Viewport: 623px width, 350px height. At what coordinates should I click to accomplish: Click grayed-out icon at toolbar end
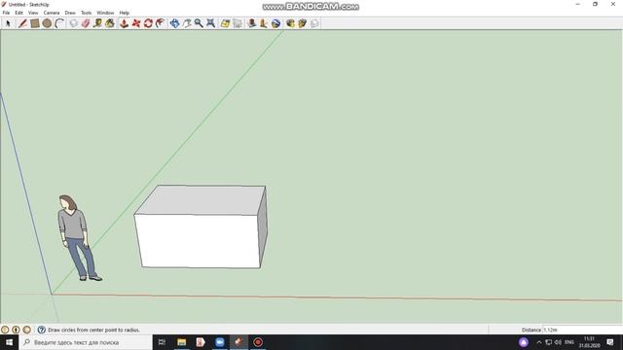tap(314, 23)
